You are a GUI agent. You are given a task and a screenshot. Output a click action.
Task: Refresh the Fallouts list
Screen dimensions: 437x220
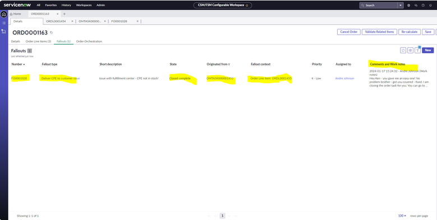click(403, 50)
